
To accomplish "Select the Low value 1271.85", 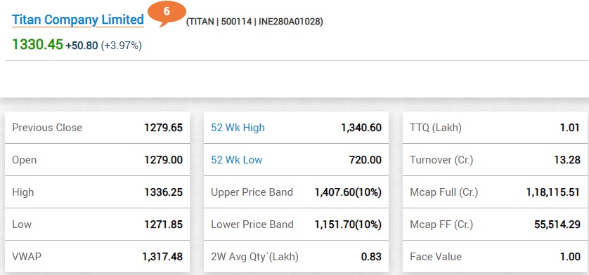I will [x=163, y=224].
